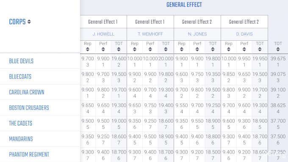The image size is (288, 162).
Task: Open the MANDARINS corps link
Action: tap(21, 139)
